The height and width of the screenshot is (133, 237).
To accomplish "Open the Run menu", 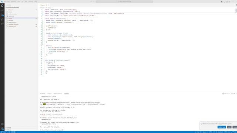I will point(26,1).
